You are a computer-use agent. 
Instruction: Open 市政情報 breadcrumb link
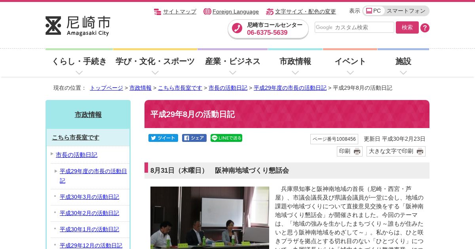tap(141, 88)
